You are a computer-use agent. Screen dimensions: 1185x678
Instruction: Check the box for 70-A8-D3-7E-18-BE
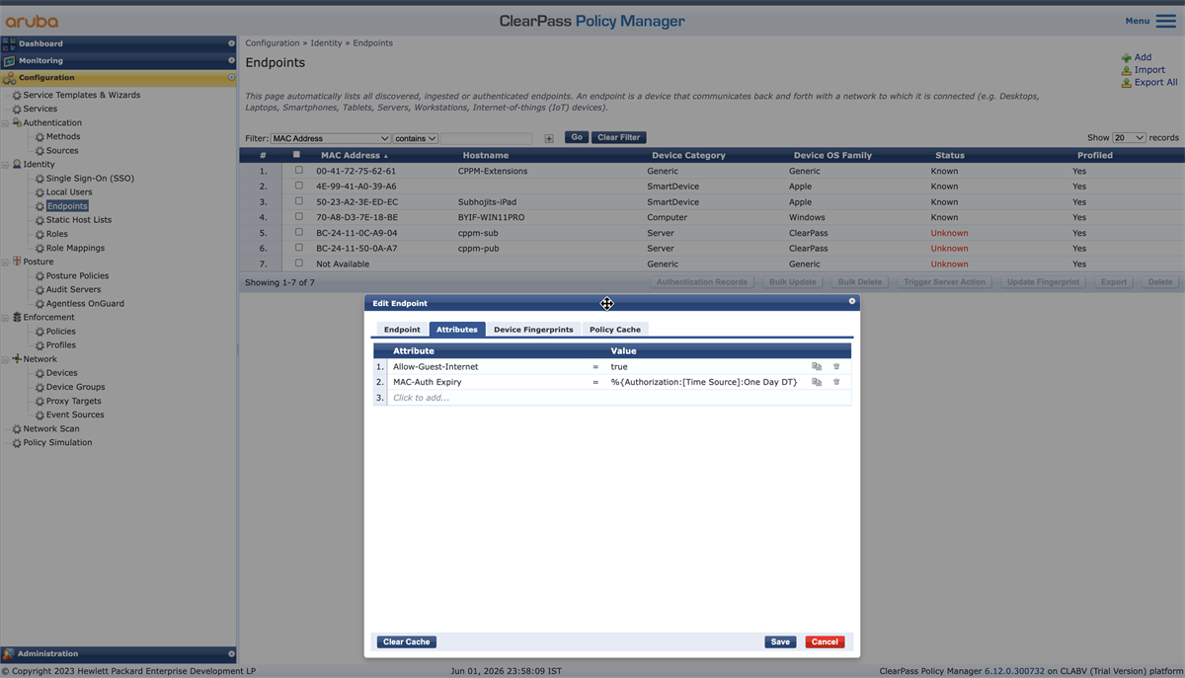(299, 217)
